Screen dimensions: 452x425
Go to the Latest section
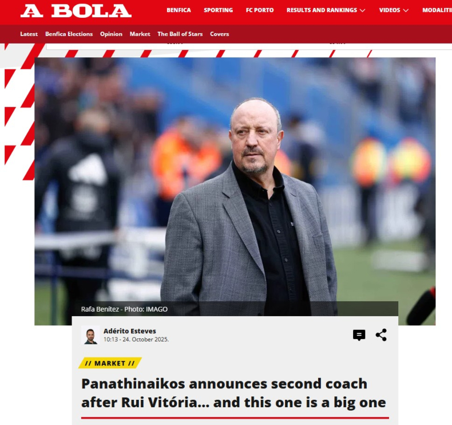pos(29,34)
